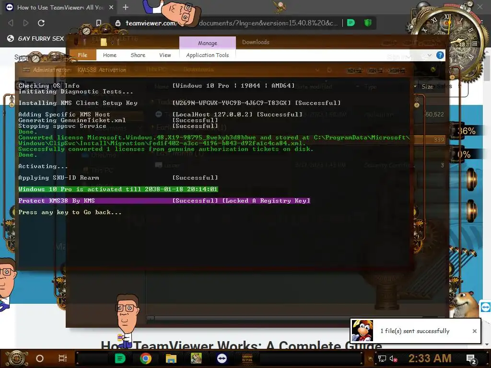Open the KMS console taskbar icon
This screenshot has width=491, height=368.
(247, 358)
